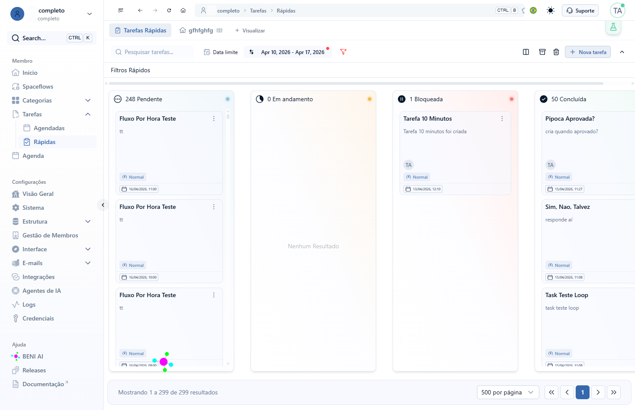Toggle the light/dark theme sun icon
The height and width of the screenshot is (410, 635).
551,10
